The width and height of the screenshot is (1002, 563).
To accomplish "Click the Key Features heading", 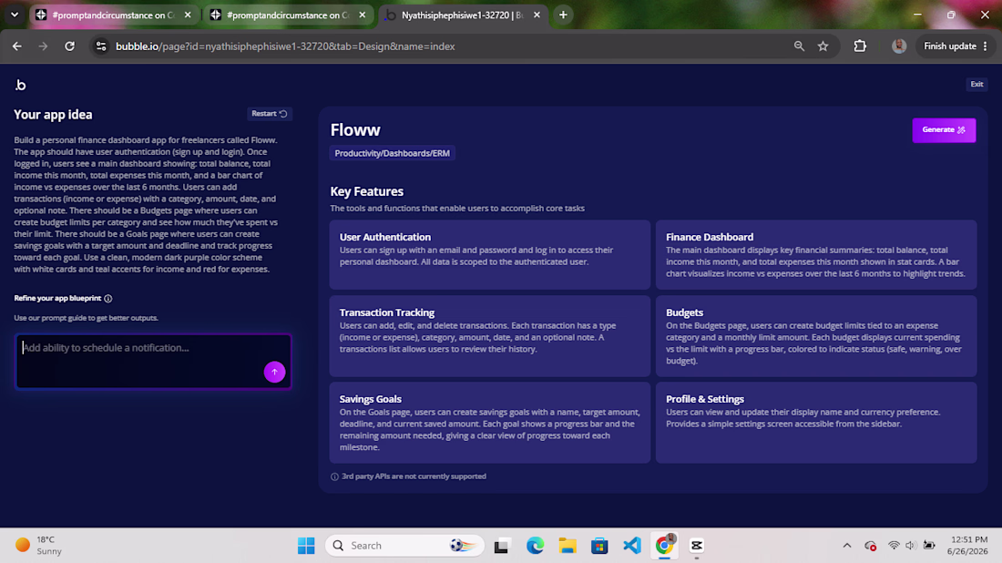I will [367, 191].
